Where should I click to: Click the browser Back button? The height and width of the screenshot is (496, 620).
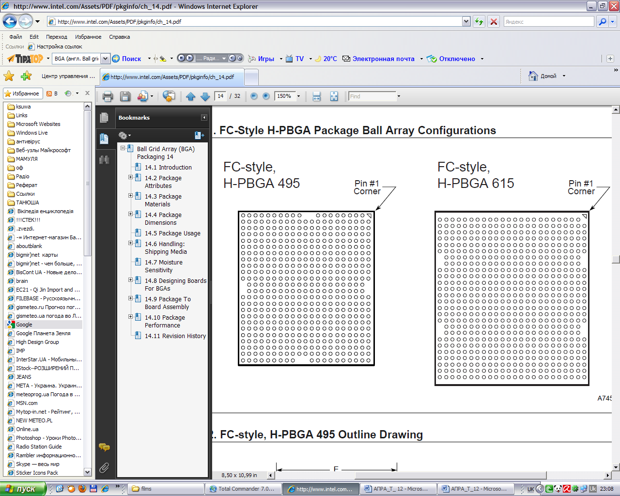[x=10, y=21]
